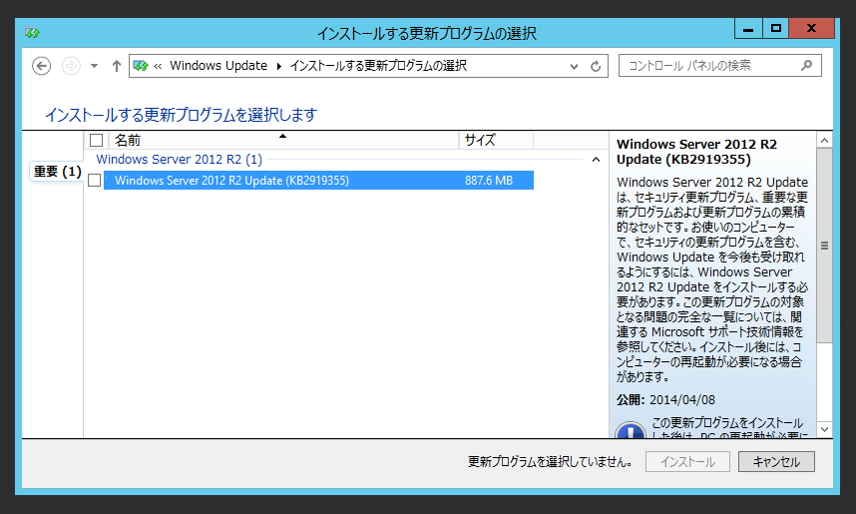The width and height of the screenshot is (856, 514).
Task: Click the キャンセル button
Action: [776, 461]
